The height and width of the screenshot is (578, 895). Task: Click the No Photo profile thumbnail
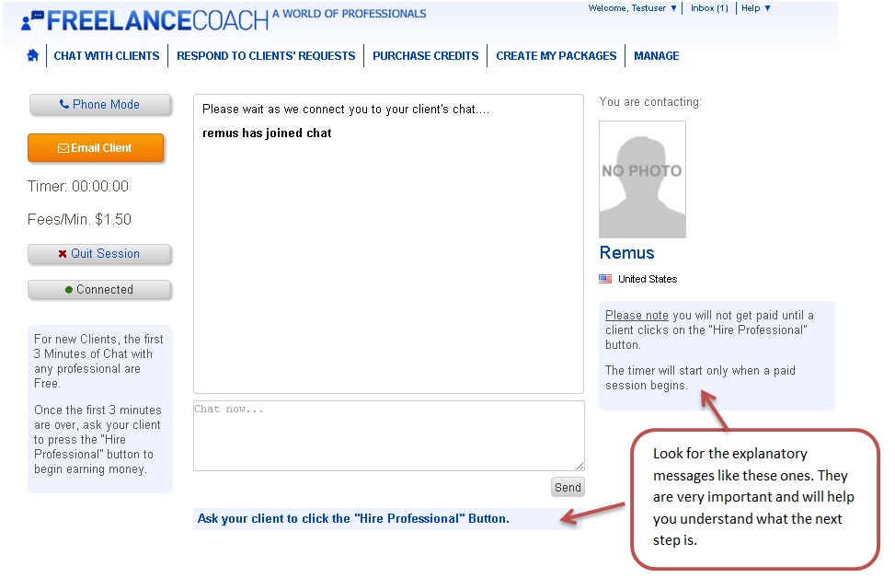point(642,179)
